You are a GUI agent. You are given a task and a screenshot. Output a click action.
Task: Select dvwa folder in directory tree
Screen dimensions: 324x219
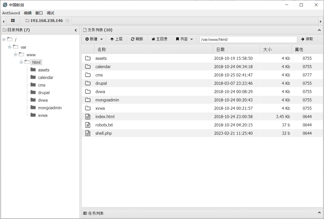(43, 100)
